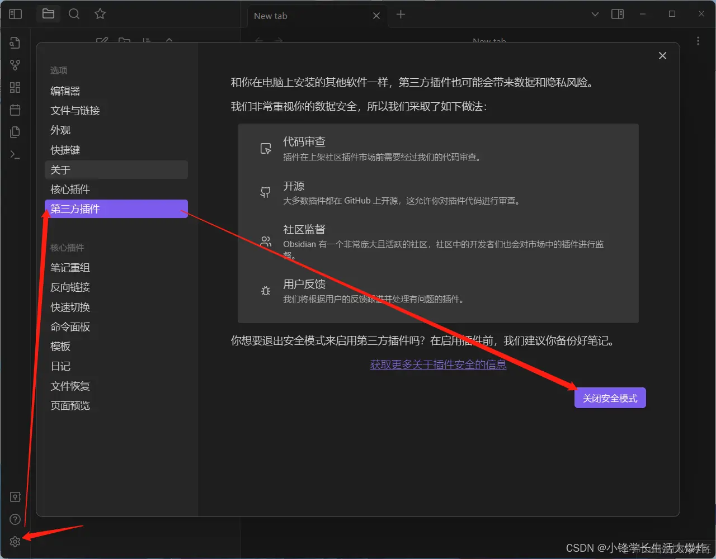Open 文件与链接 settings section
The height and width of the screenshot is (559, 716).
click(116, 111)
